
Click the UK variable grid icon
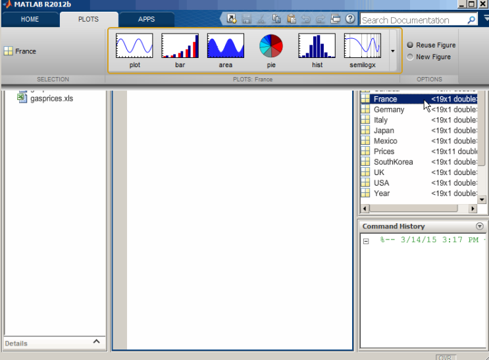(x=365, y=172)
